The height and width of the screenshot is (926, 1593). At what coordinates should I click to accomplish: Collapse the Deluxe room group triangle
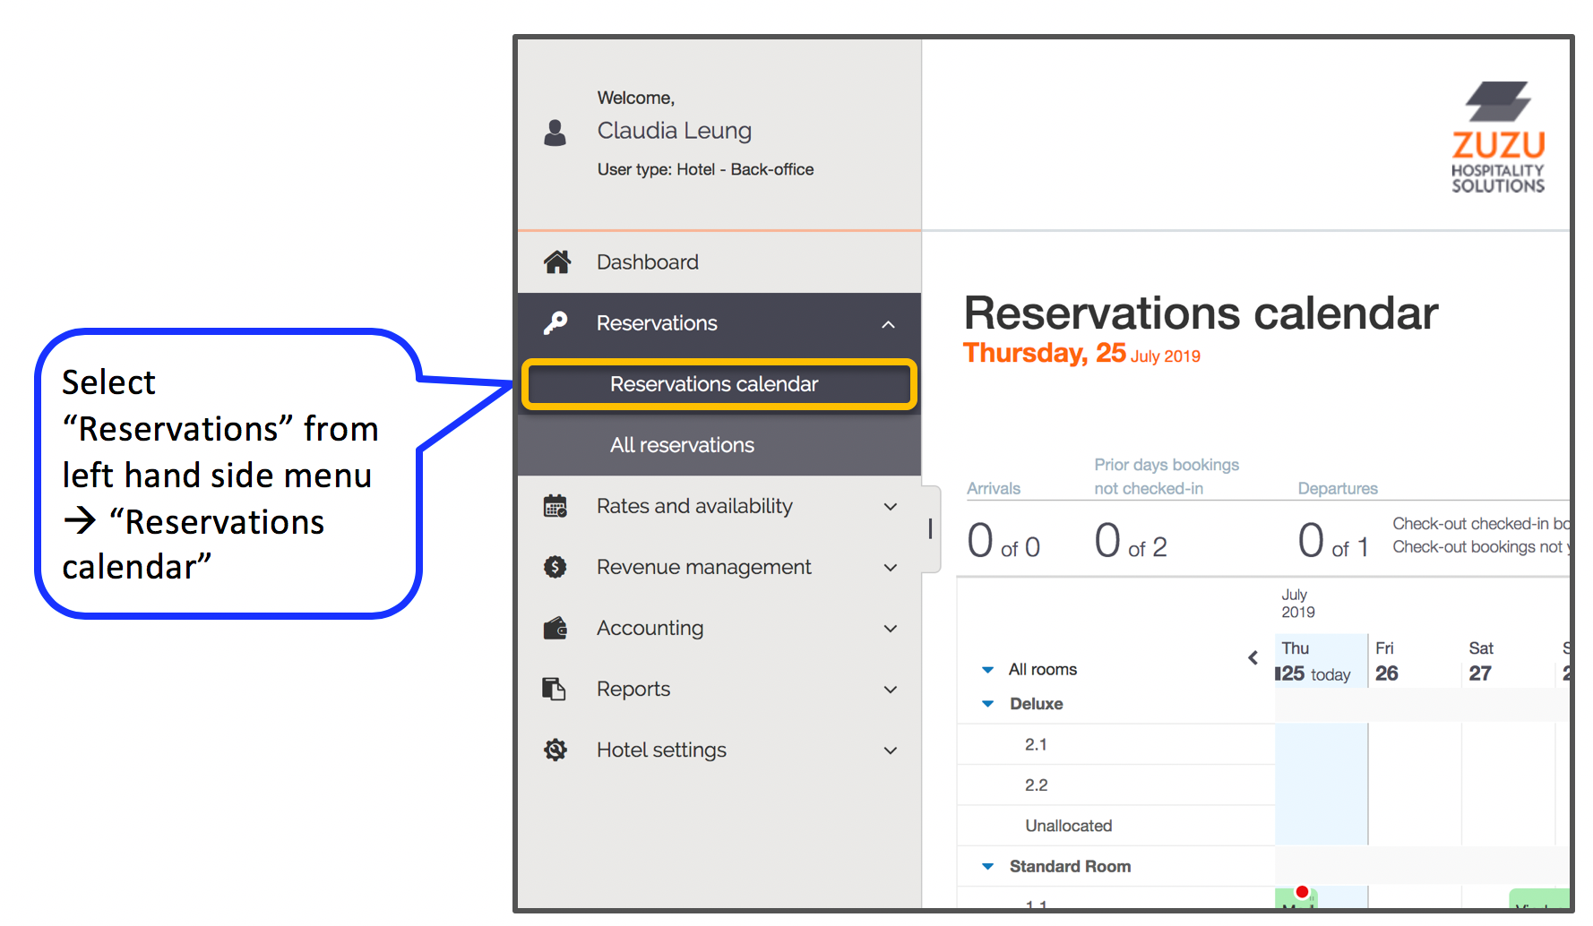point(987,704)
